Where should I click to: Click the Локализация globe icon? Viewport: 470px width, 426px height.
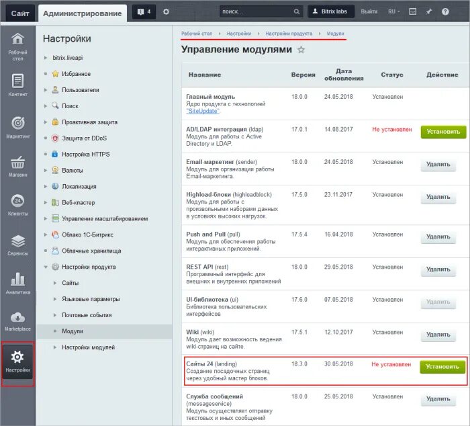[55, 186]
